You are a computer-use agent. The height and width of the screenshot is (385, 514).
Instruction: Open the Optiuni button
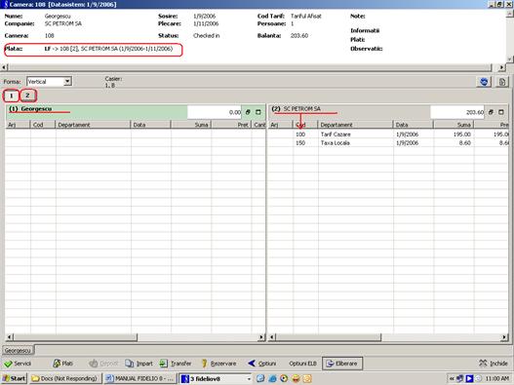coord(262,364)
